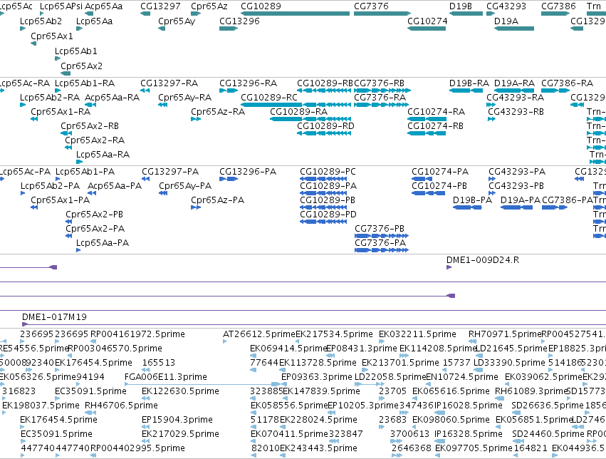
Task: Click the CG43293 gene label
Action: click(506, 6)
